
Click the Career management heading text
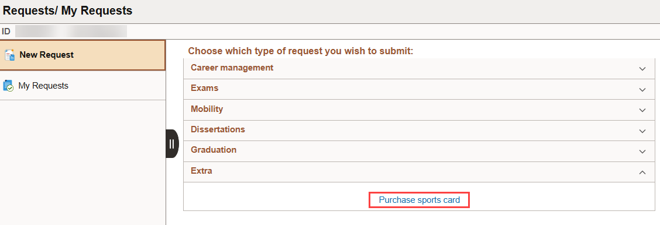pos(232,68)
